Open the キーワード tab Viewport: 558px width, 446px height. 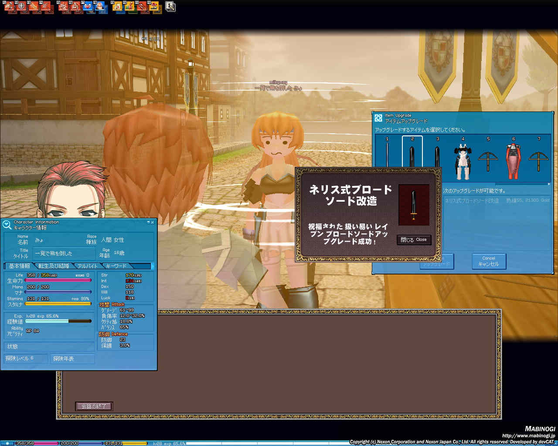tap(116, 266)
